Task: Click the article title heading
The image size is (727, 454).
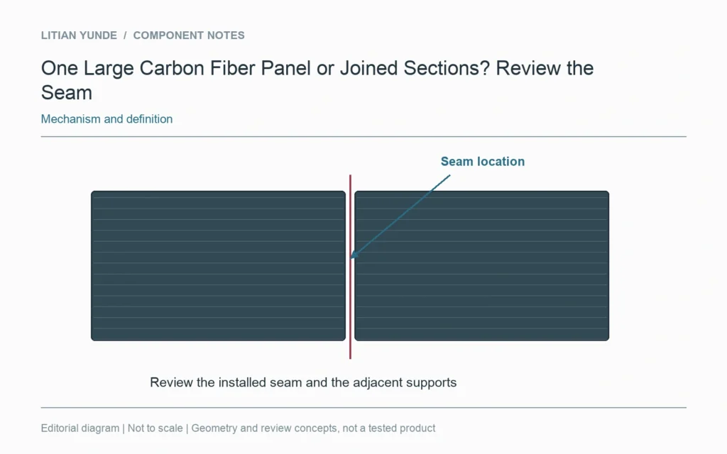Action: [x=317, y=80]
